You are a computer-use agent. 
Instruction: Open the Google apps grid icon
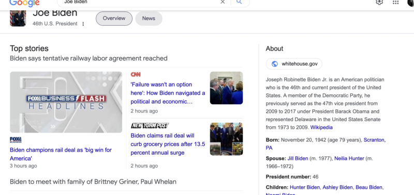click(395, 3)
